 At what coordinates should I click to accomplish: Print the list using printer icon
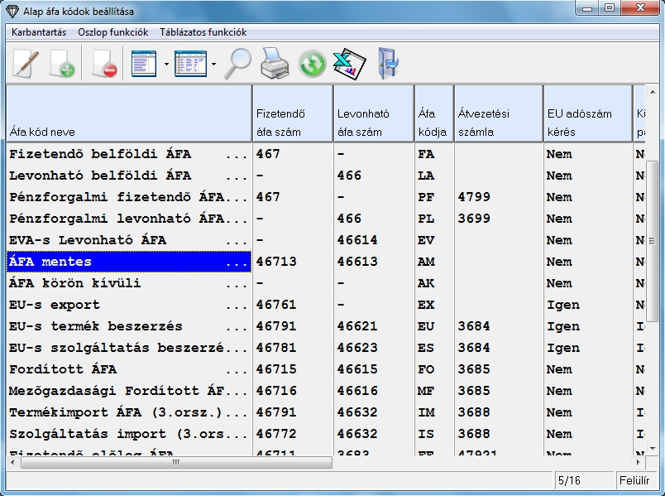275,64
